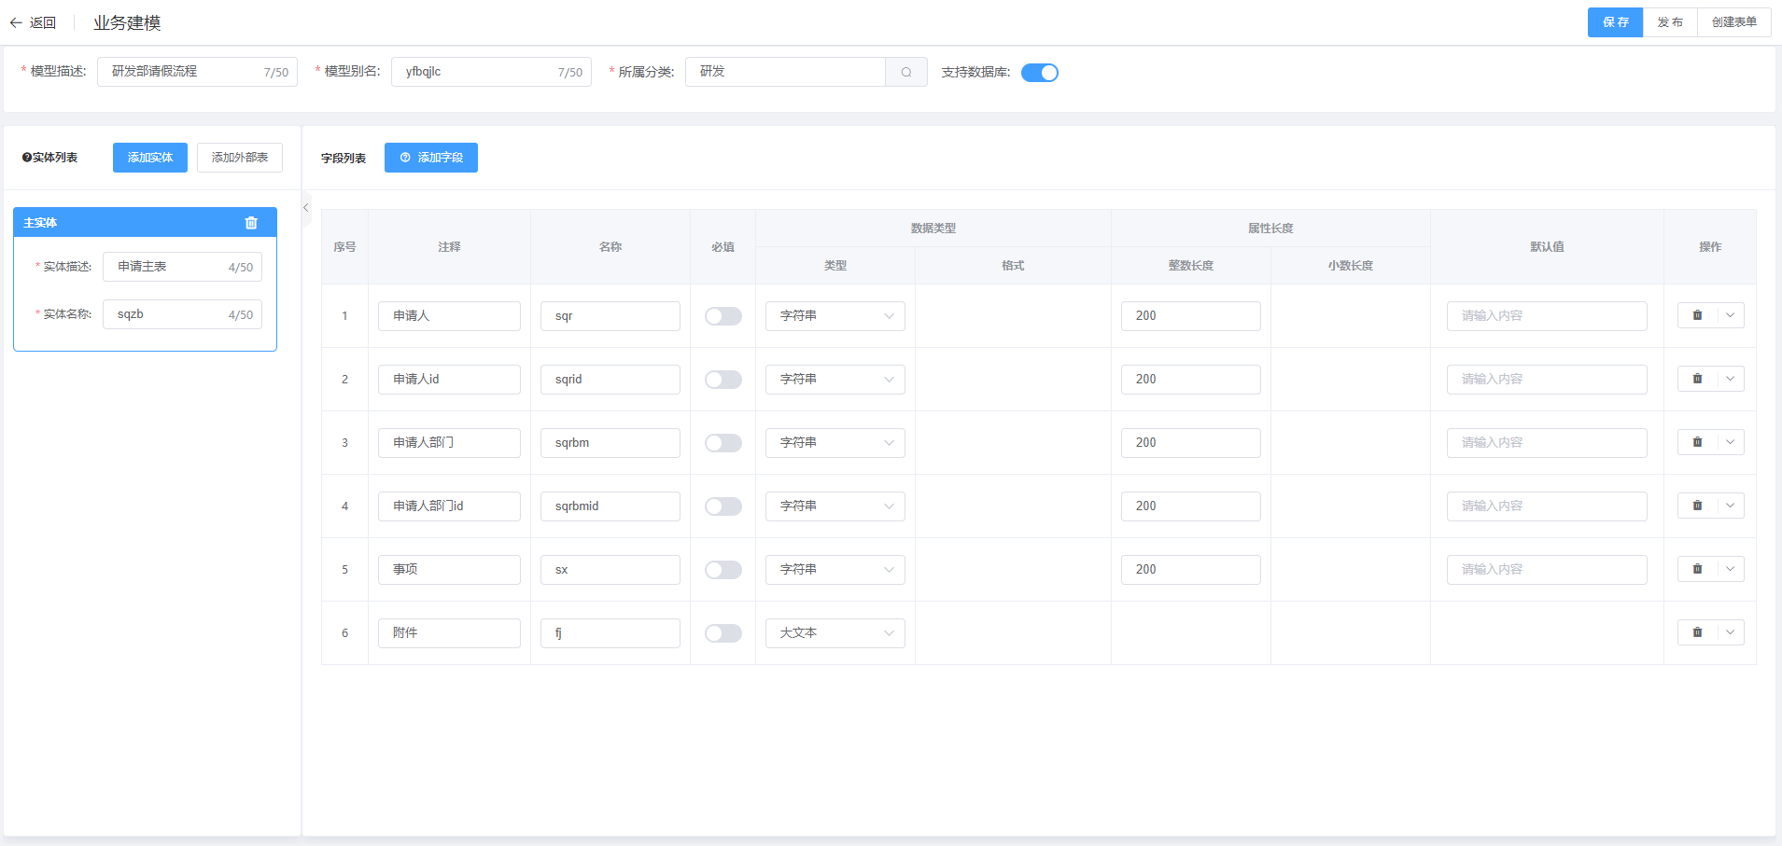1782x846 pixels.
Task: Click the 保存 button
Action: 1615,22
